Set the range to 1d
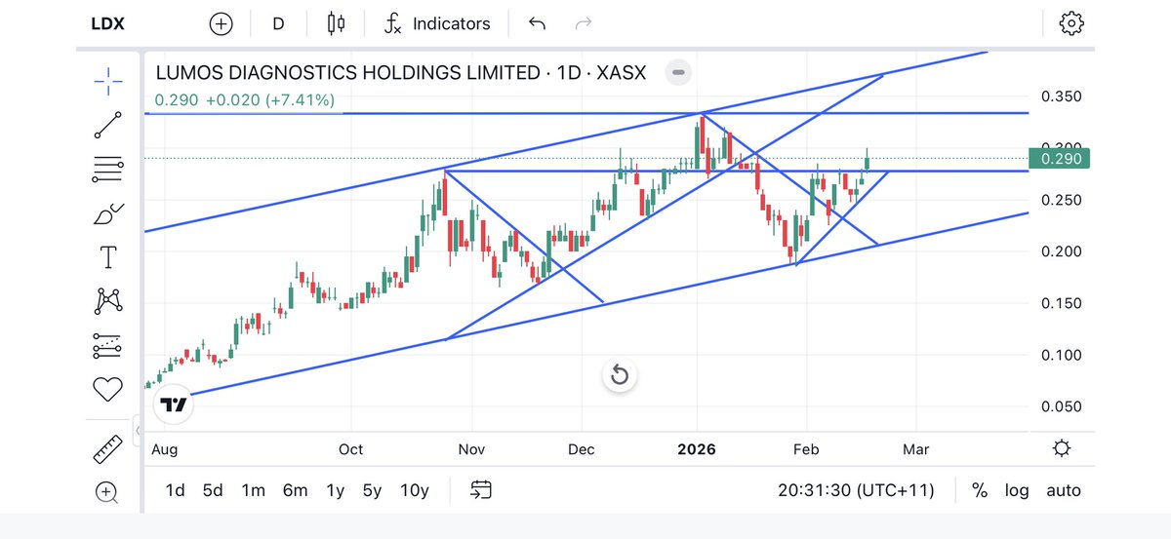This screenshot has width=1171, height=539. pyautogui.click(x=176, y=490)
